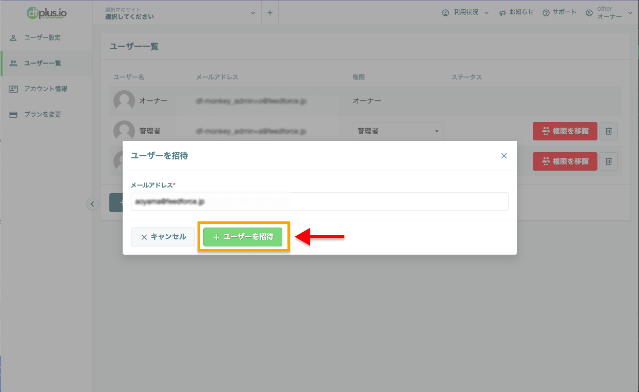
Task: Open お知らせ notifications
Action: click(x=516, y=12)
